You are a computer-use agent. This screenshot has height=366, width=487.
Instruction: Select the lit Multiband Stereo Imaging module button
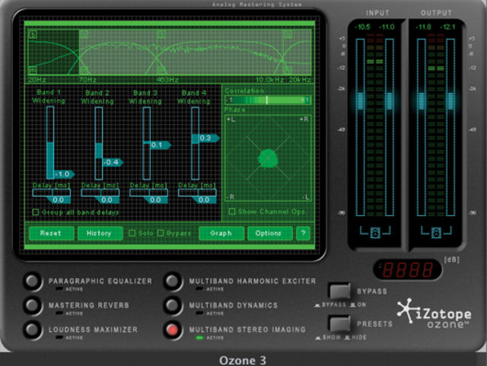tap(173, 329)
